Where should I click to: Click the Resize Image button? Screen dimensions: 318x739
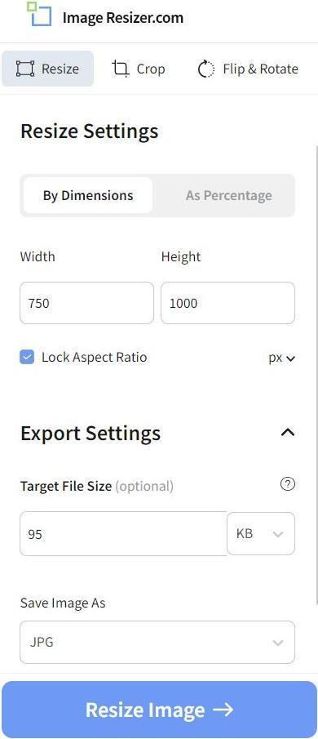pyautogui.click(x=160, y=710)
